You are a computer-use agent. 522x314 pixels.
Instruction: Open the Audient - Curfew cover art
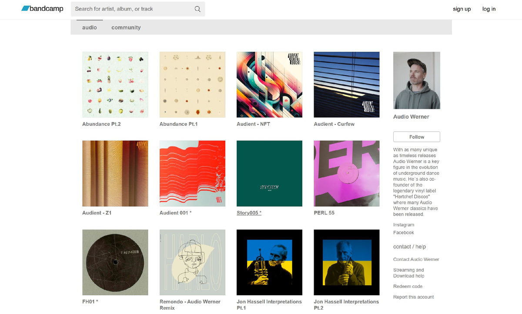coord(347,85)
